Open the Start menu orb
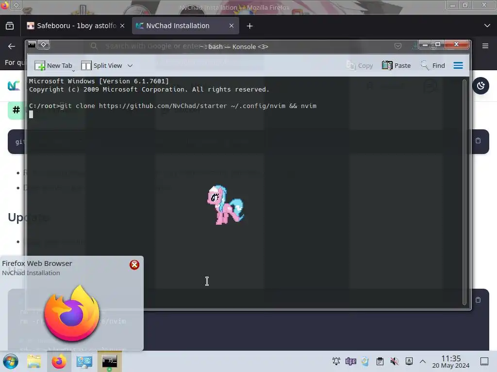The height and width of the screenshot is (372, 497). click(11, 361)
